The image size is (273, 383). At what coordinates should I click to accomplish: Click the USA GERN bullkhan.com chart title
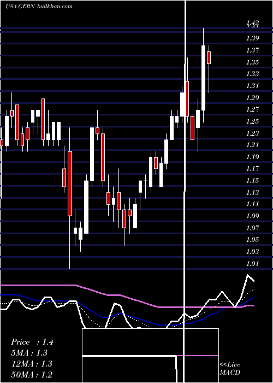click(39, 7)
